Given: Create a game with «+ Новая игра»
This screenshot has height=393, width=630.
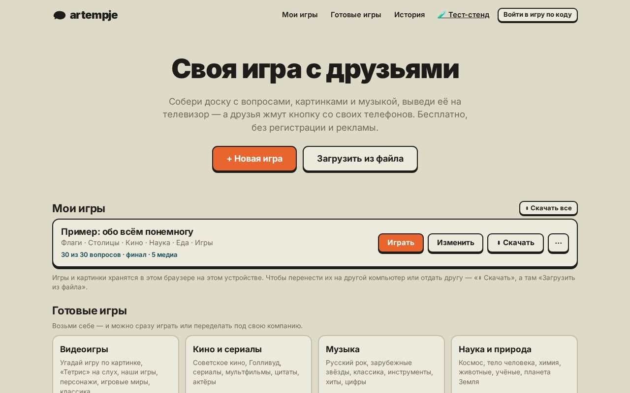Looking at the screenshot, I should (x=254, y=159).
